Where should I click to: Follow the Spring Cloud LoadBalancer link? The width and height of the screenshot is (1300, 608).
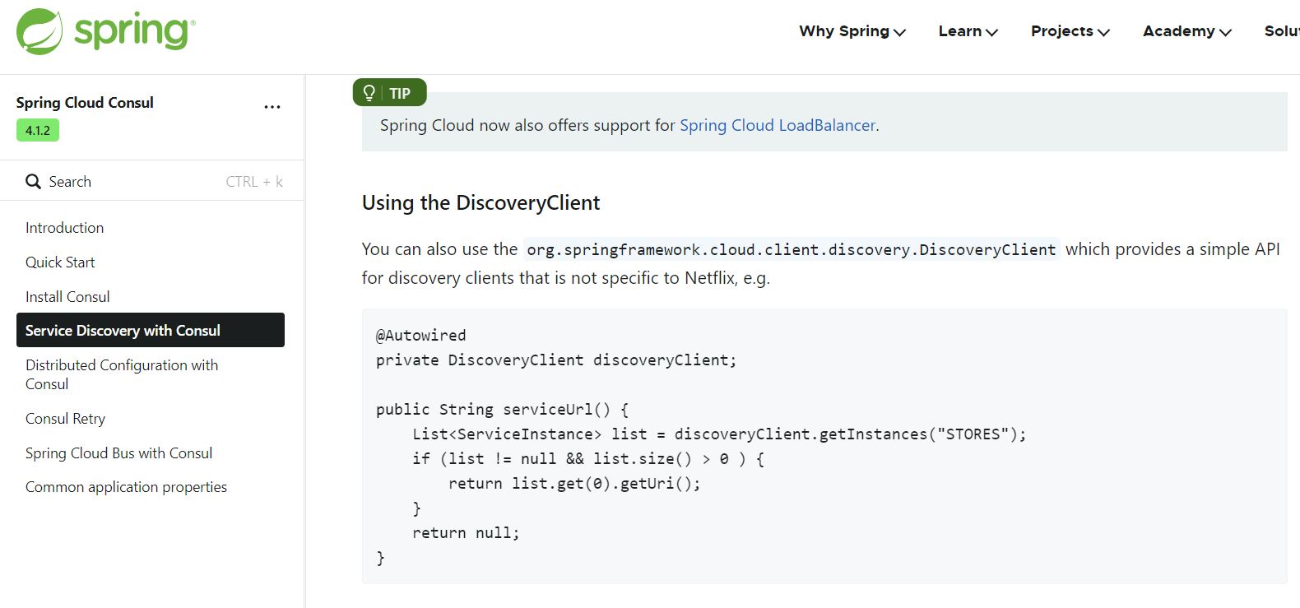click(x=778, y=125)
